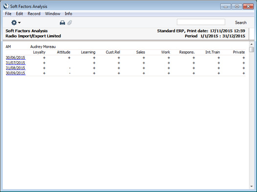257x192 pixels.
Task: Select the Work column header
Action: 166,52
